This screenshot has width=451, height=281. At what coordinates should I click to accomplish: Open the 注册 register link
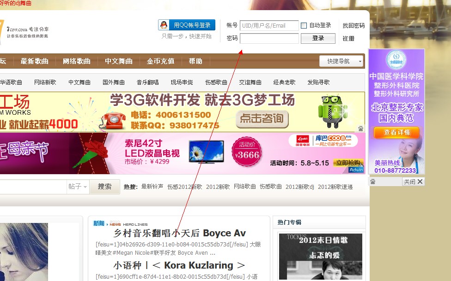pos(348,38)
